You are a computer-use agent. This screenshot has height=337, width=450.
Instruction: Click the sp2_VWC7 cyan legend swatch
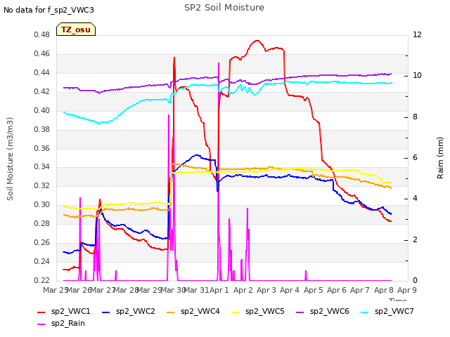point(365,312)
